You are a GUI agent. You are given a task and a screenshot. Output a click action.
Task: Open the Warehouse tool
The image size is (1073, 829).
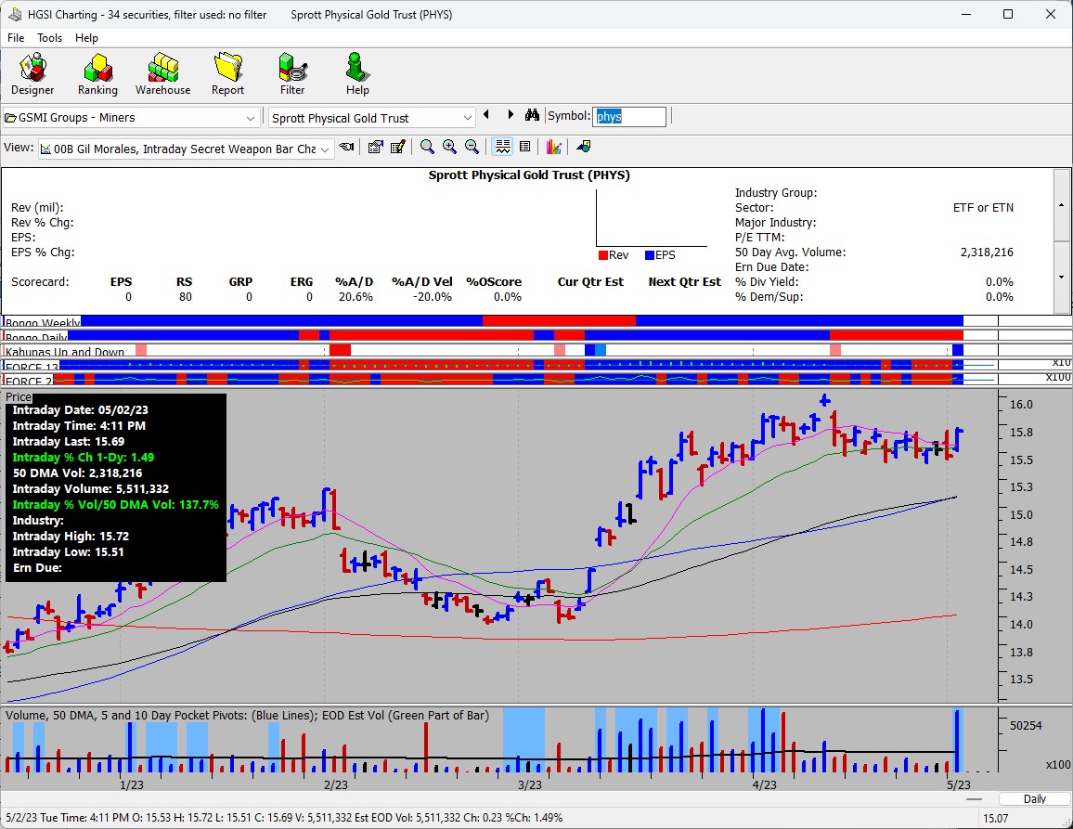[162, 74]
